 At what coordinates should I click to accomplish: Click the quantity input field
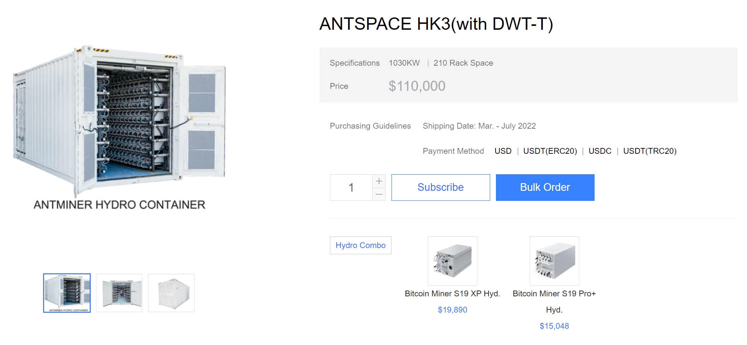point(351,188)
